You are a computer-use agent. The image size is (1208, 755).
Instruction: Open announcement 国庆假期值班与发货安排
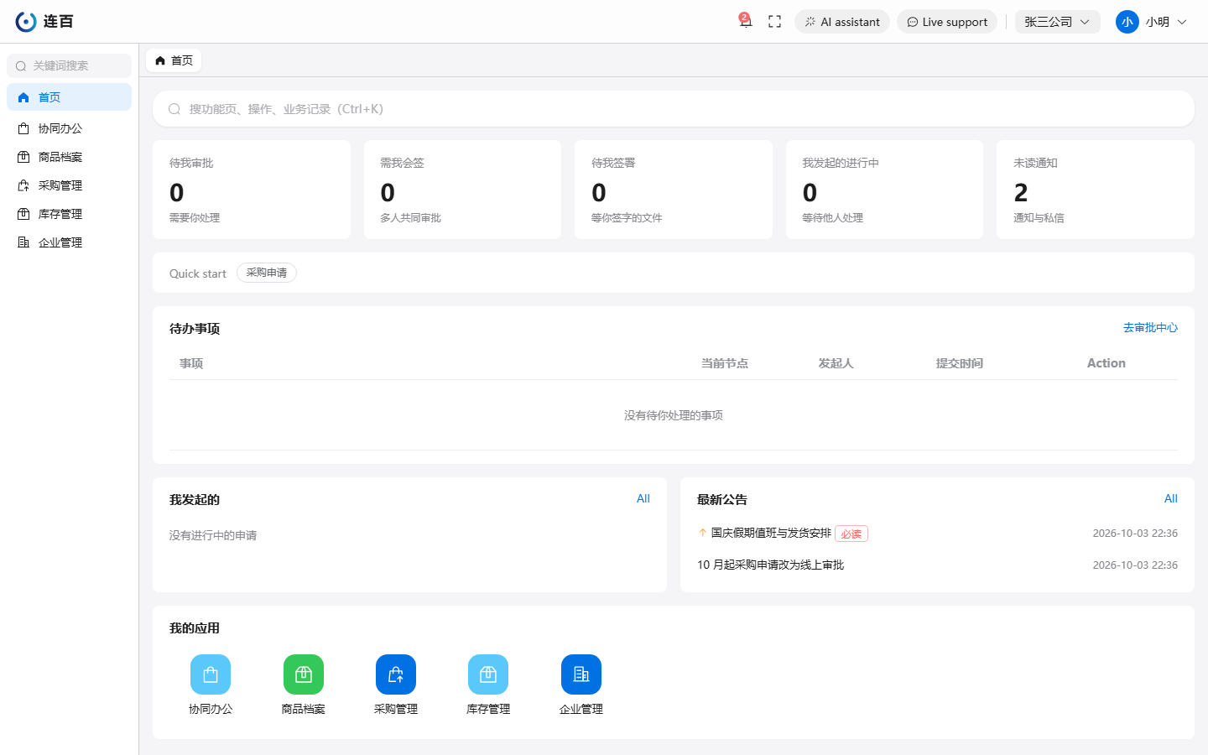coord(771,533)
